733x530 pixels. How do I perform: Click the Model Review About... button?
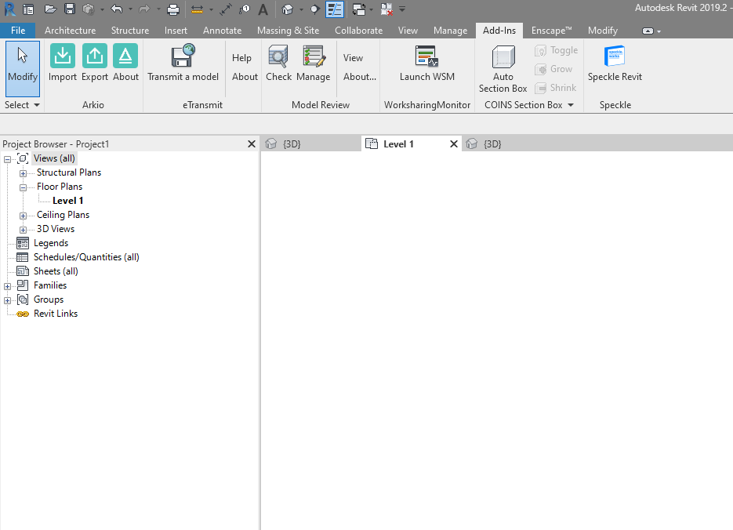[x=360, y=77]
